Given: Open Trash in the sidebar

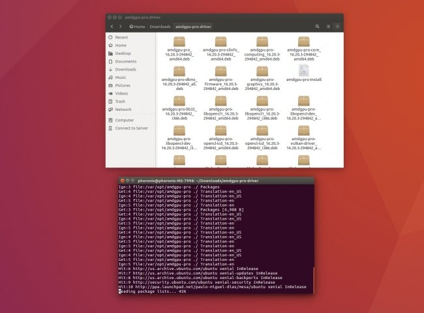Looking at the screenshot, I should point(120,101).
